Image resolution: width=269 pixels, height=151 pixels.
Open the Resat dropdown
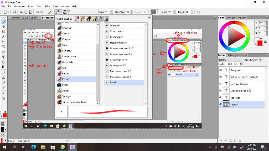[175, 12]
